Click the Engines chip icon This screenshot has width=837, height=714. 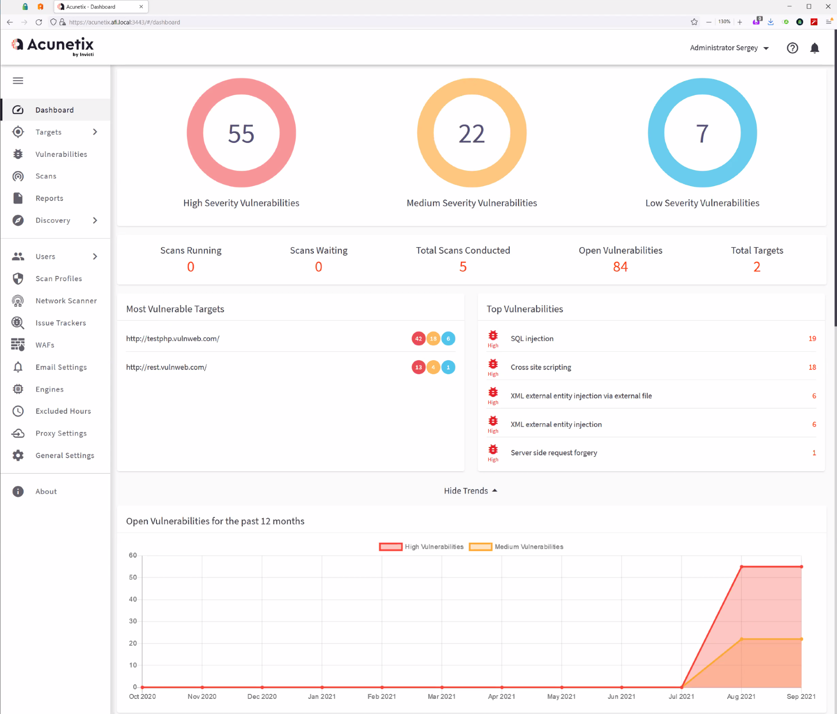[x=18, y=389]
